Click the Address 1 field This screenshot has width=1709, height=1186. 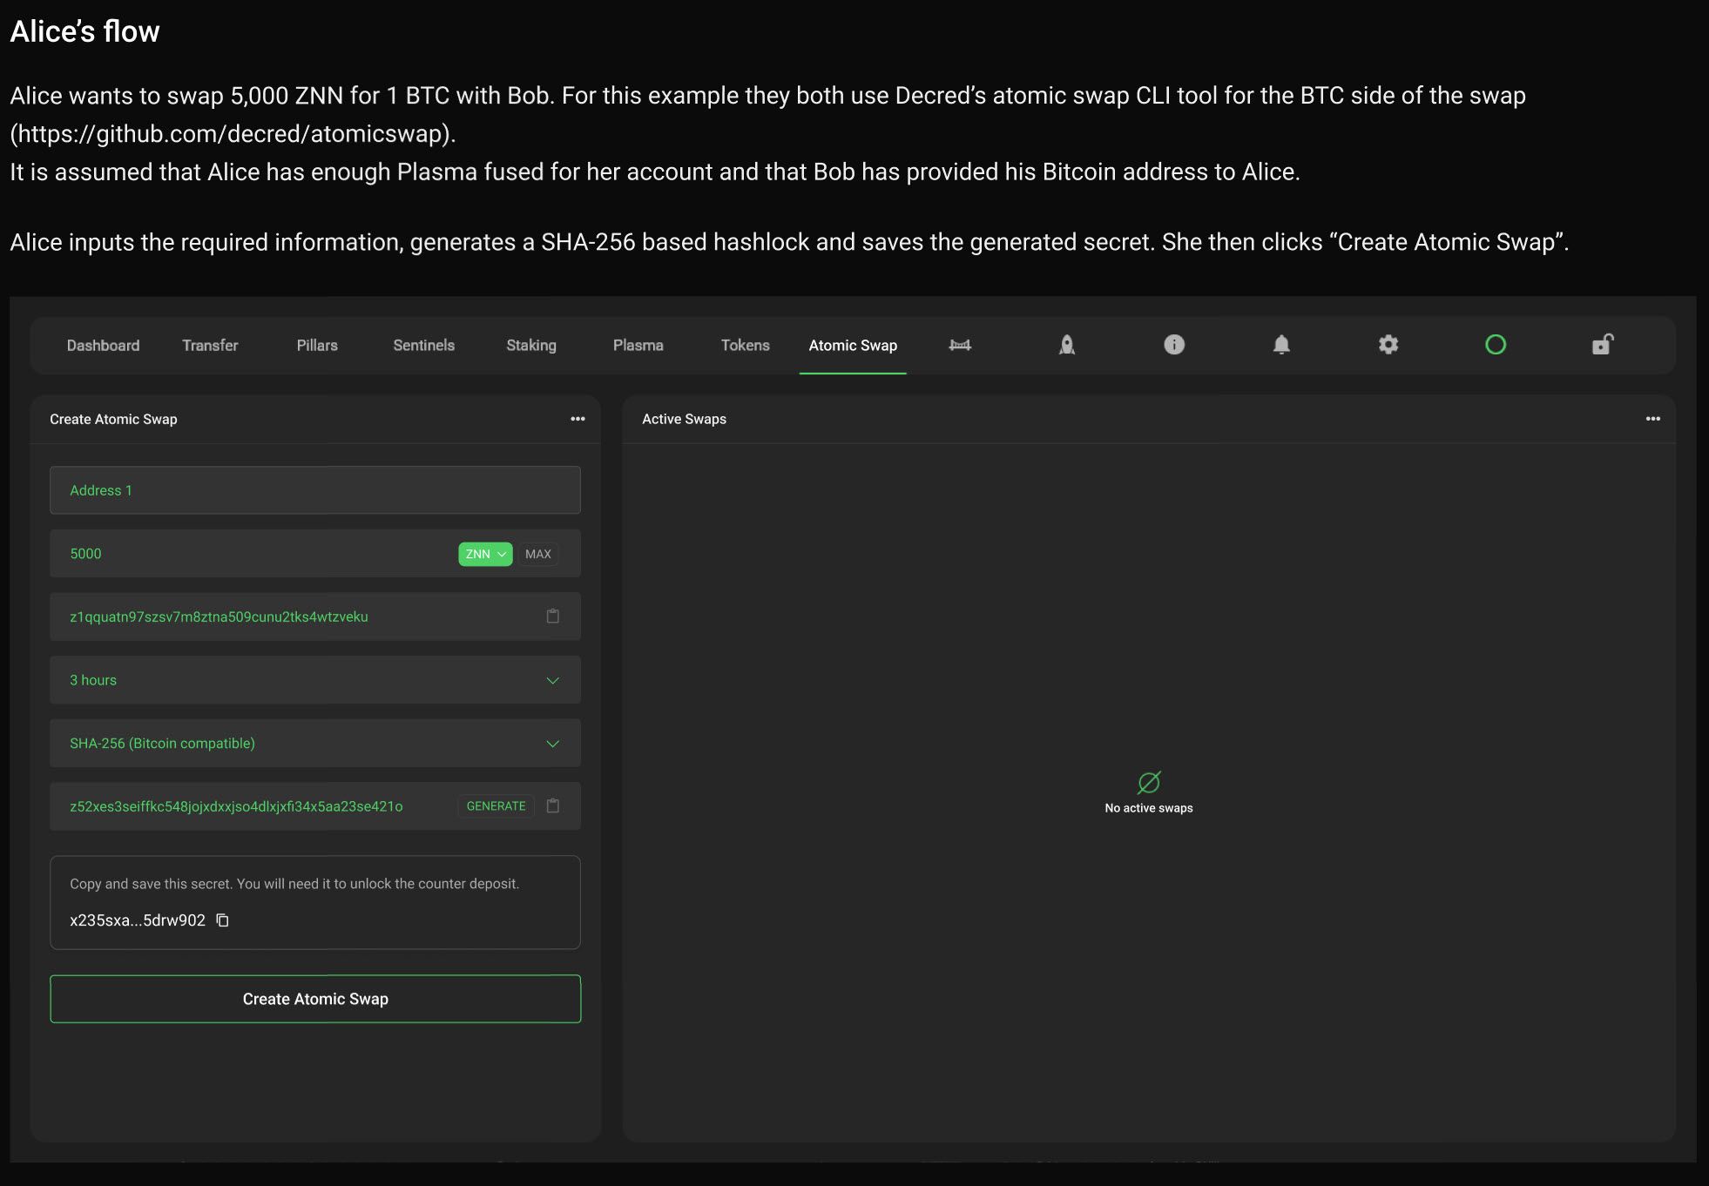click(x=315, y=490)
